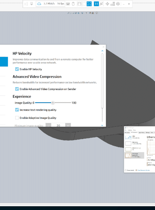The height and width of the screenshot is (210, 155).
Task: Click the 16 fps frame rate readout
Action: pos(61,4)
